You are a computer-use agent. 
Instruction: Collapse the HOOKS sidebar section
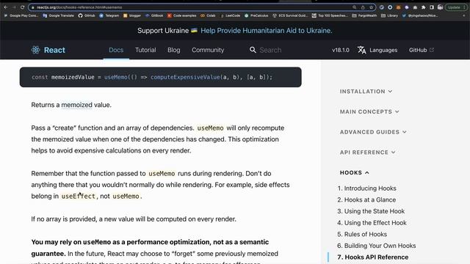click(x=354, y=173)
